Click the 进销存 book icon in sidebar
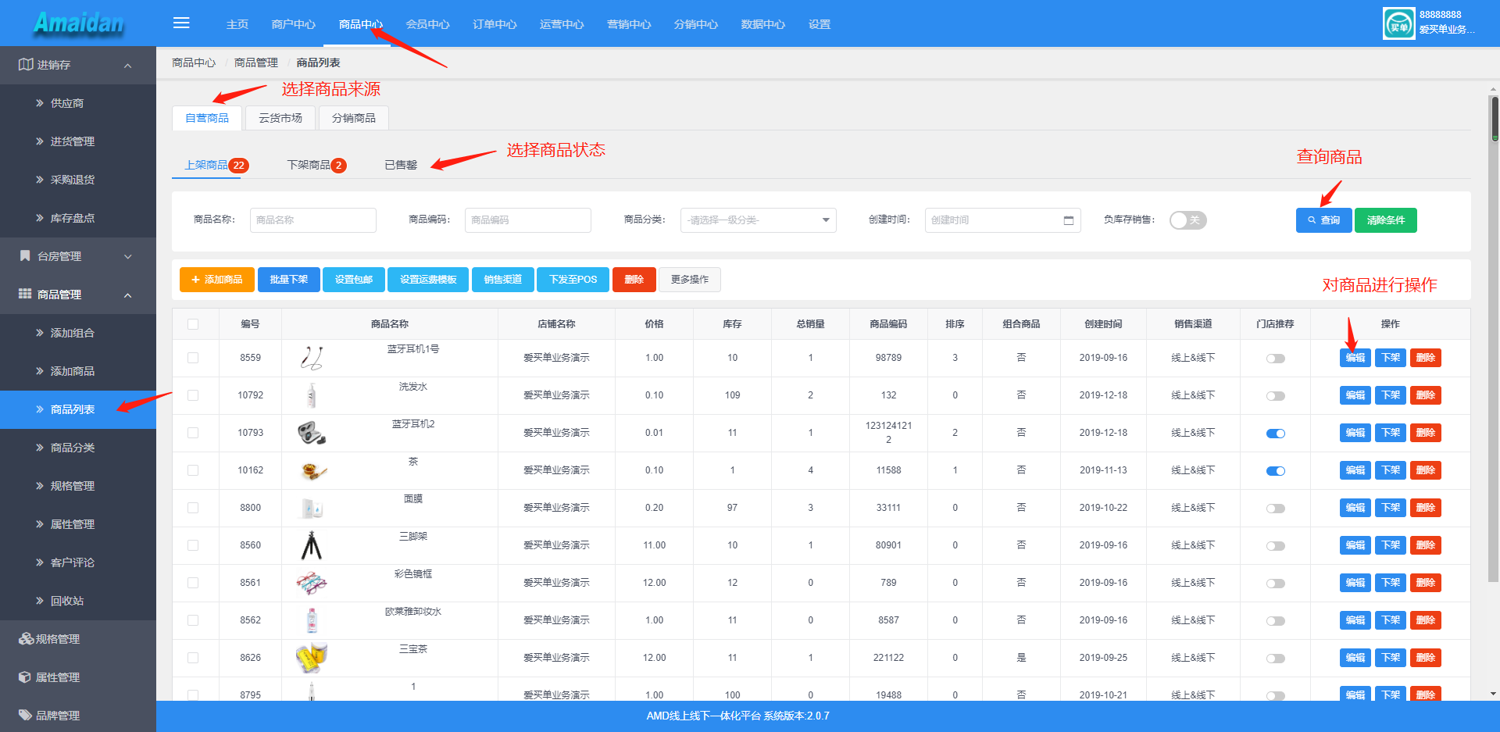 coord(26,65)
